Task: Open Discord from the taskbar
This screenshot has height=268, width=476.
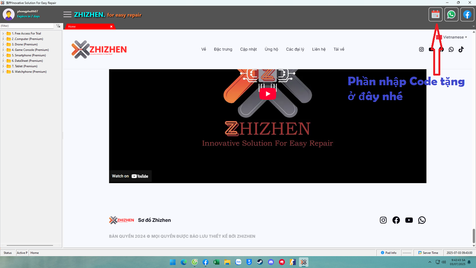Action: click(x=271, y=262)
